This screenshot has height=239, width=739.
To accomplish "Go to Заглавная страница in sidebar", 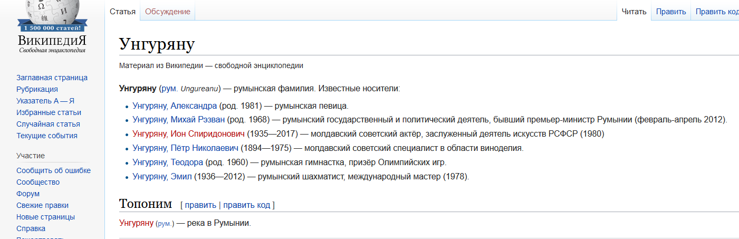I will tap(52, 78).
